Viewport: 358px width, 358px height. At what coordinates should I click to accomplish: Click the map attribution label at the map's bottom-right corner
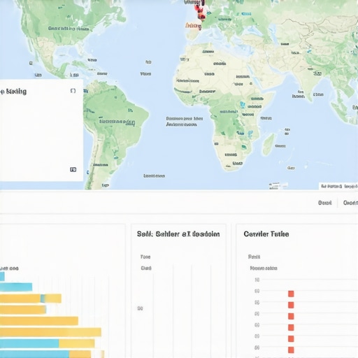pyautogui.click(x=338, y=186)
